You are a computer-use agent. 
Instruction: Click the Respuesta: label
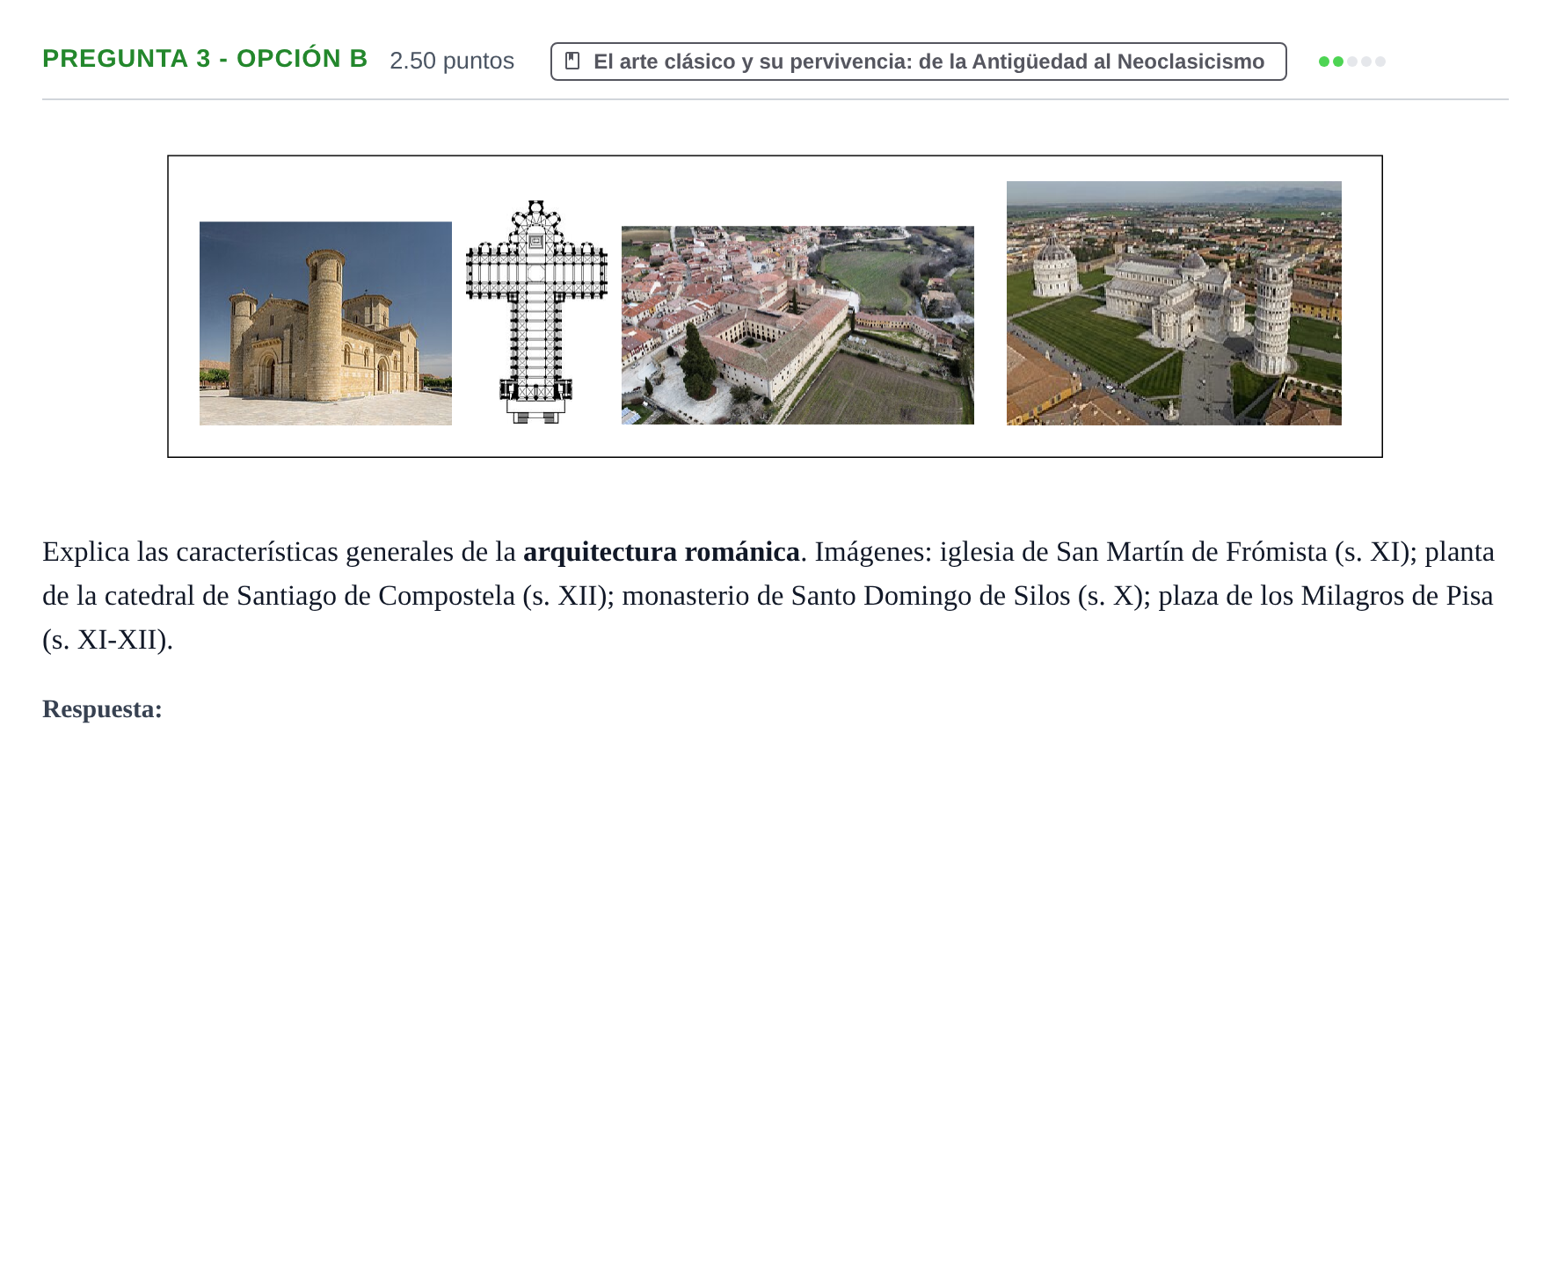point(102,709)
